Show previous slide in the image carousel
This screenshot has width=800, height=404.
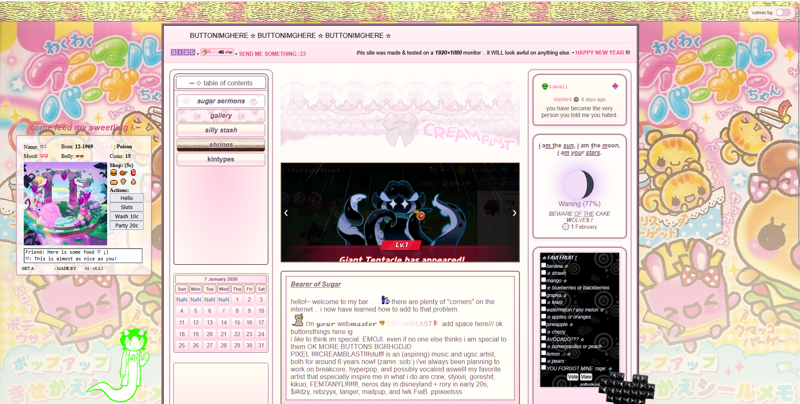tap(286, 213)
